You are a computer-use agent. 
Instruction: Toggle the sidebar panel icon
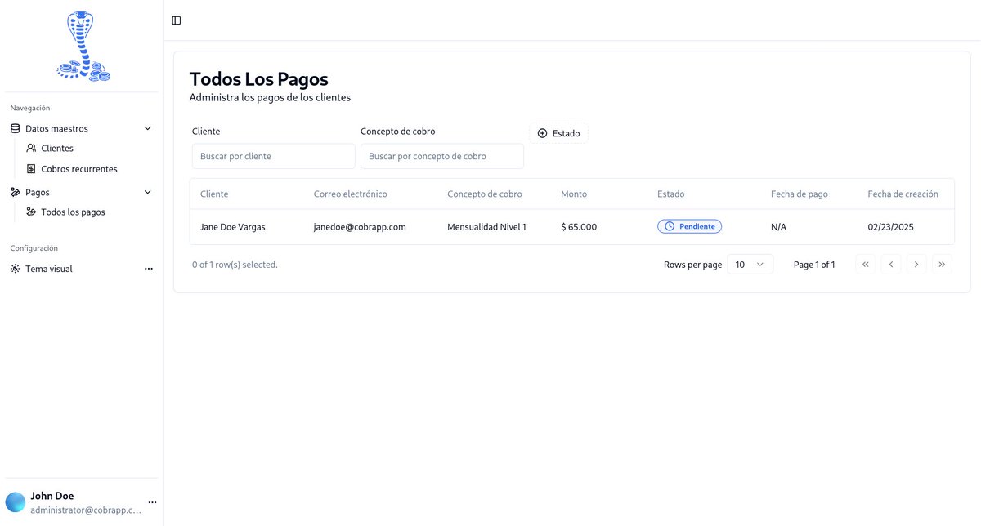[x=177, y=20]
